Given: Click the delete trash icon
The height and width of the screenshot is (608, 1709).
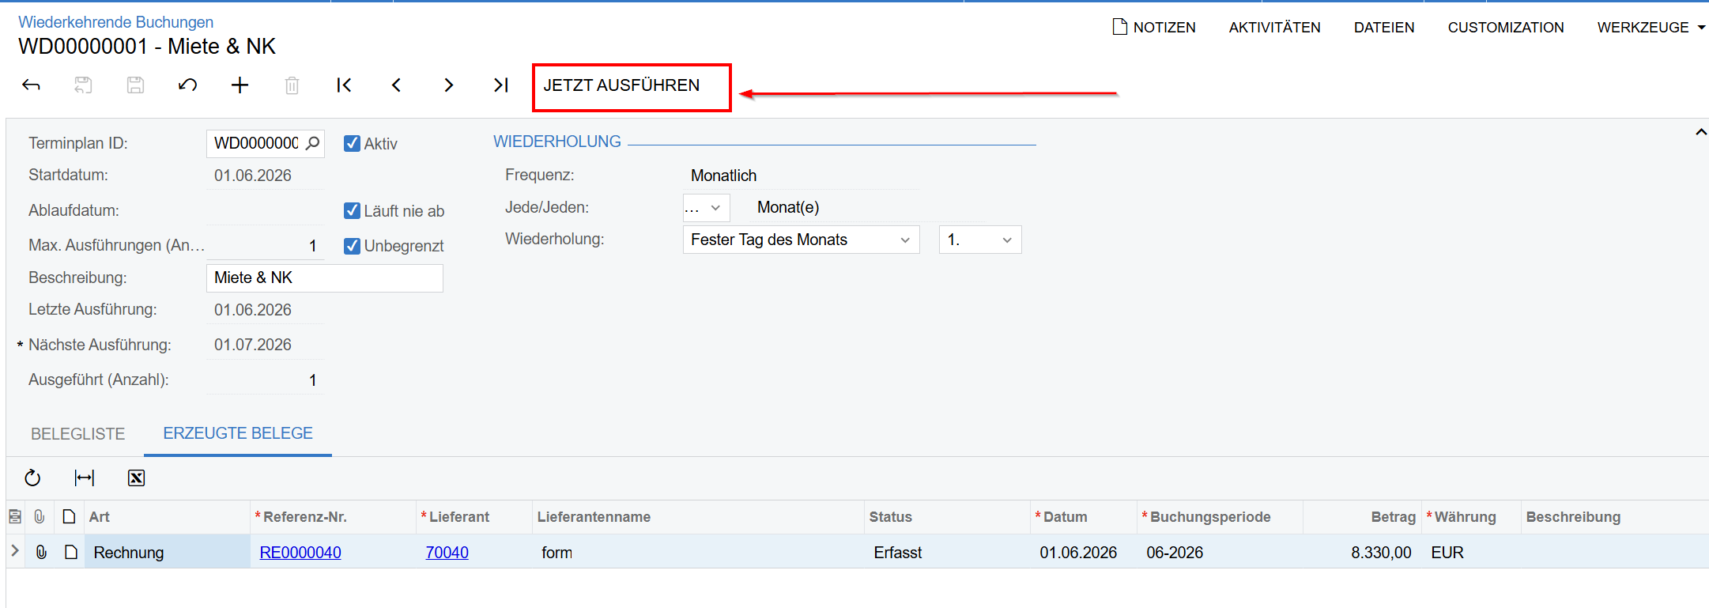Looking at the screenshot, I should point(292,85).
